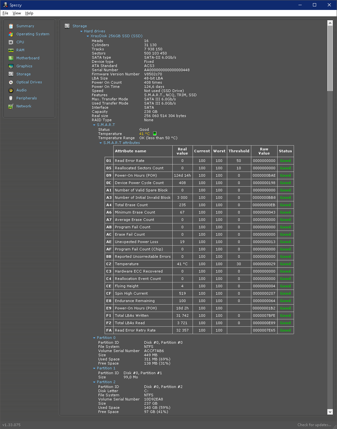Select the Audio speaker icon
The image size is (337, 429).
(11, 90)
